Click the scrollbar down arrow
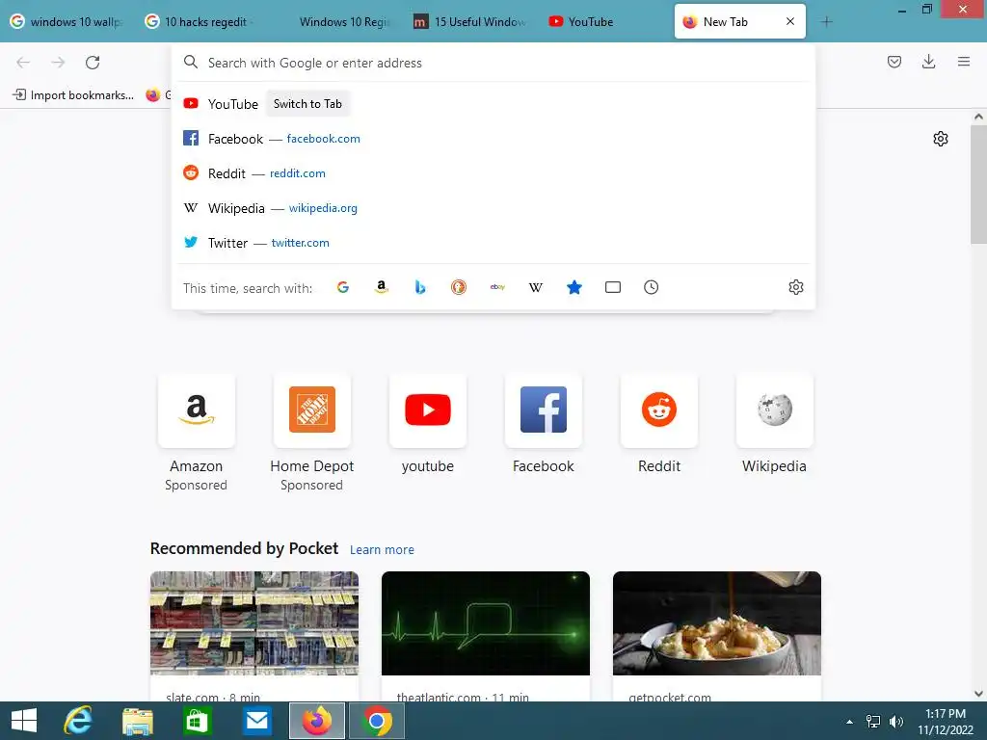The width and height of the screenshot is (987, 740). 978,694
